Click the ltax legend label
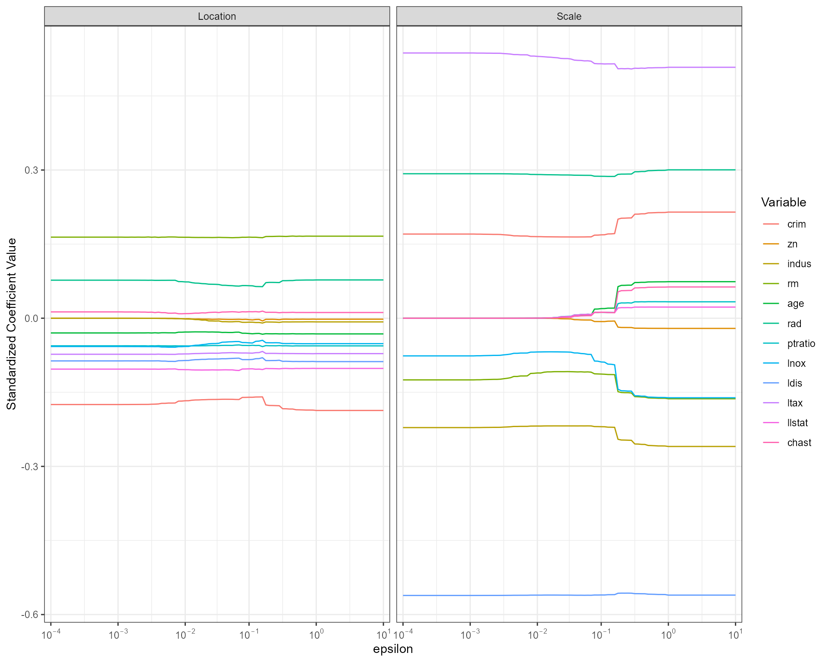The image size is (828, 662). click(x=795, y=403)
